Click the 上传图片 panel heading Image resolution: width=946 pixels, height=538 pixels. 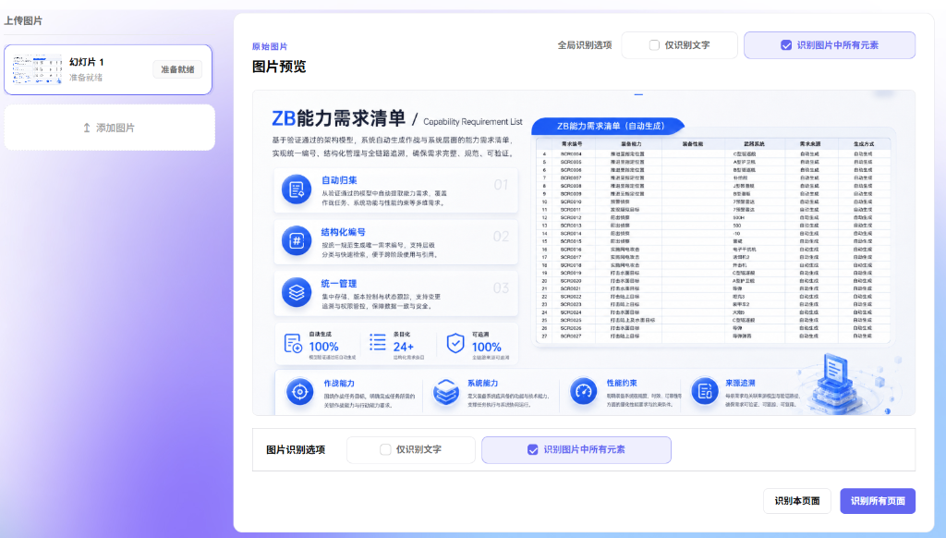pos(23,21)
